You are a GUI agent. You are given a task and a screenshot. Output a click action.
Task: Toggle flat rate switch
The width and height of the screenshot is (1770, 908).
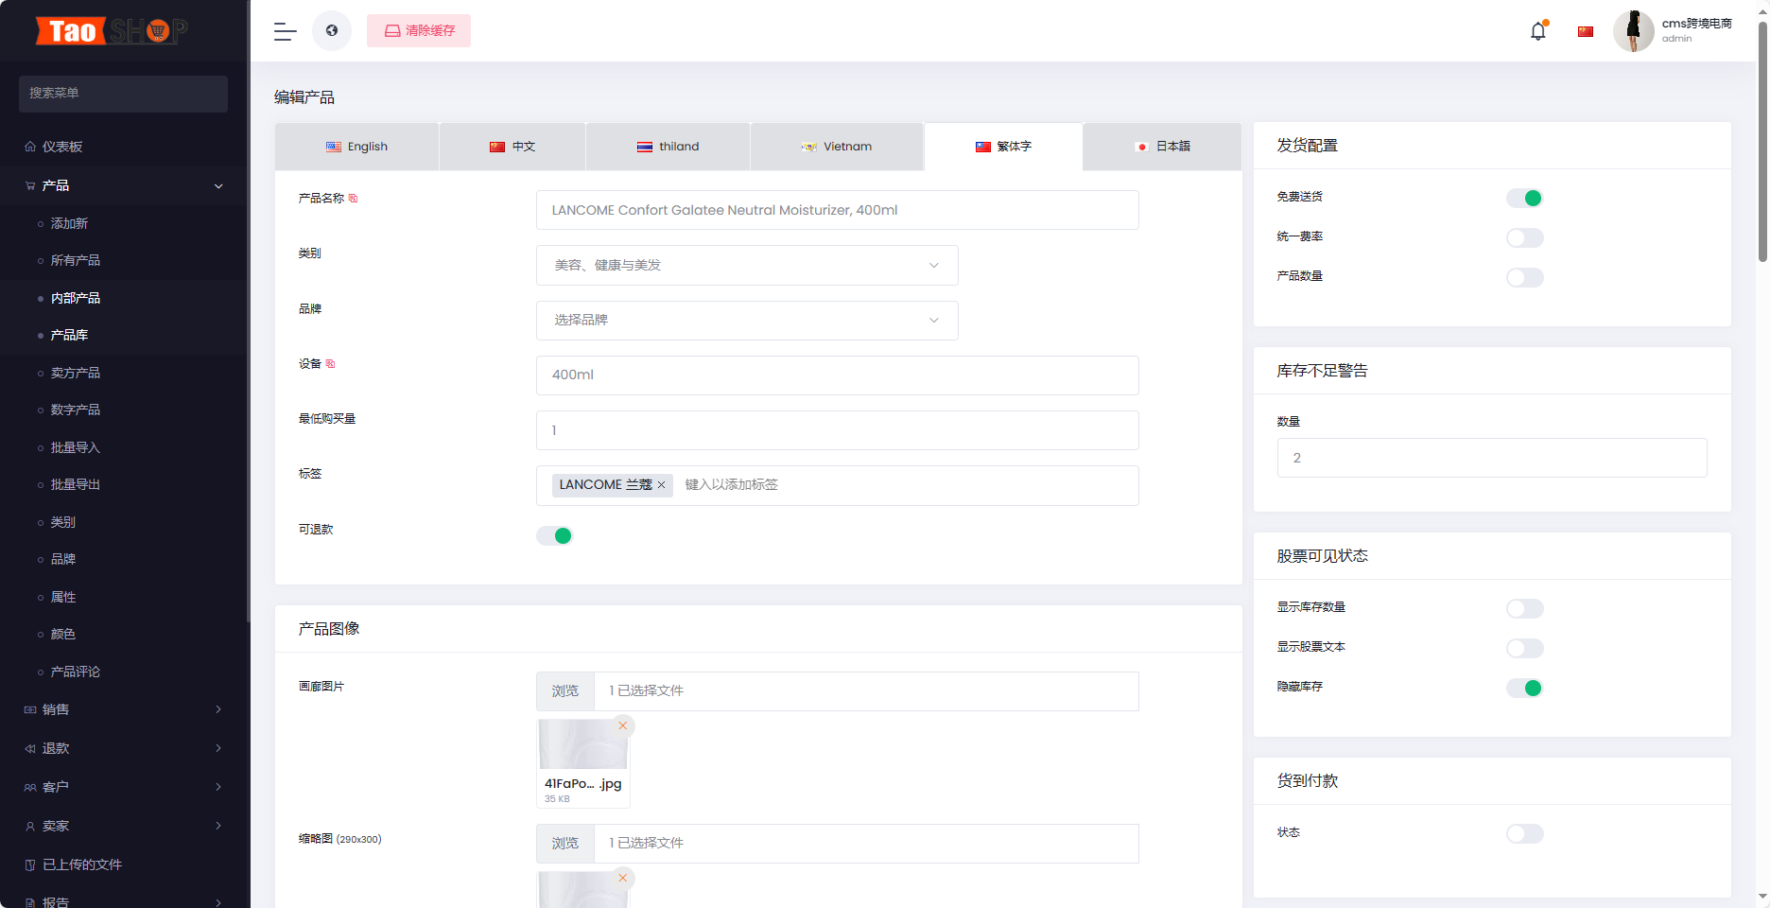[1524, 237]
